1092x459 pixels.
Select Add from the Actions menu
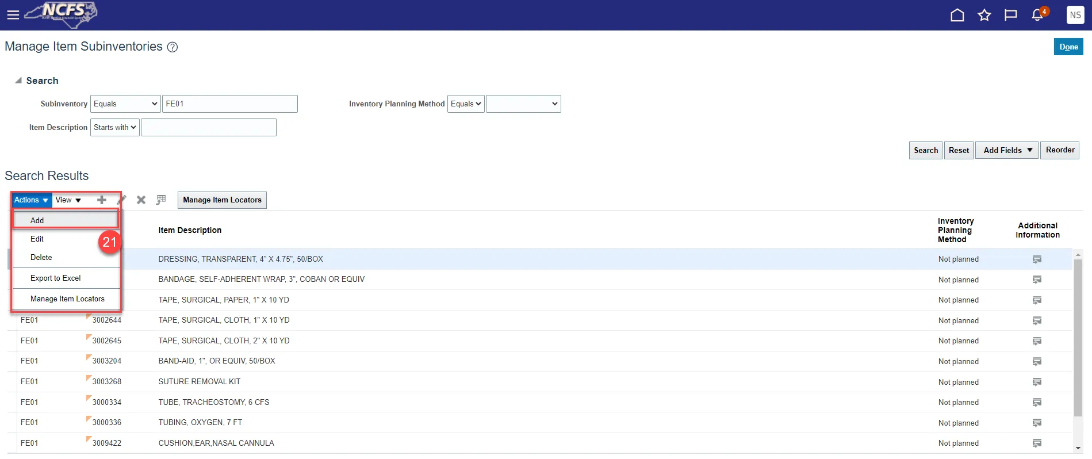pyautogui.click(x=37, y=220)
